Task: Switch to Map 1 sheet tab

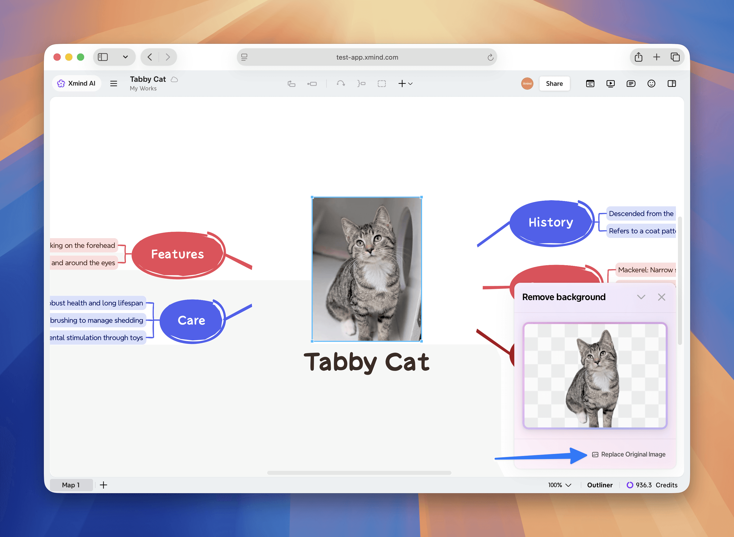Action: point(71,485)
